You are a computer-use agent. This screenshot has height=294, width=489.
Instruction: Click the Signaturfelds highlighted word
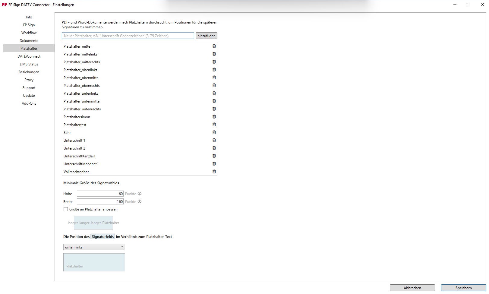[103, 237]
